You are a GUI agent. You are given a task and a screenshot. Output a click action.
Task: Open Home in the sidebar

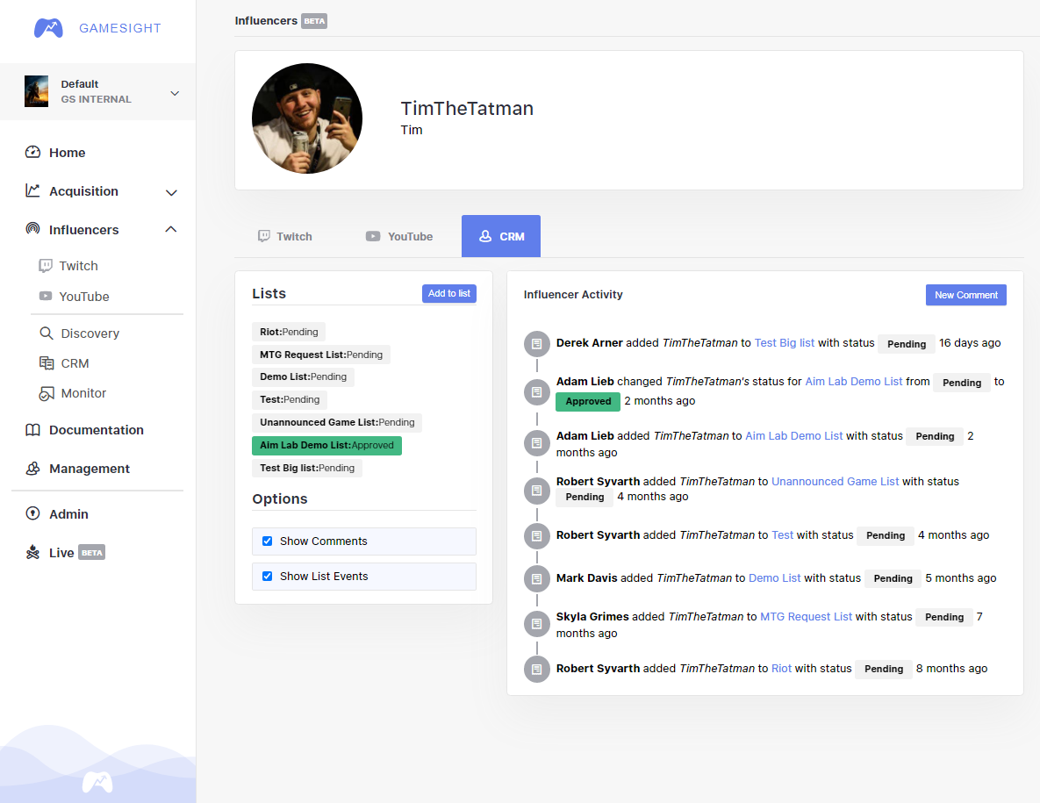(x=67, y=153)
